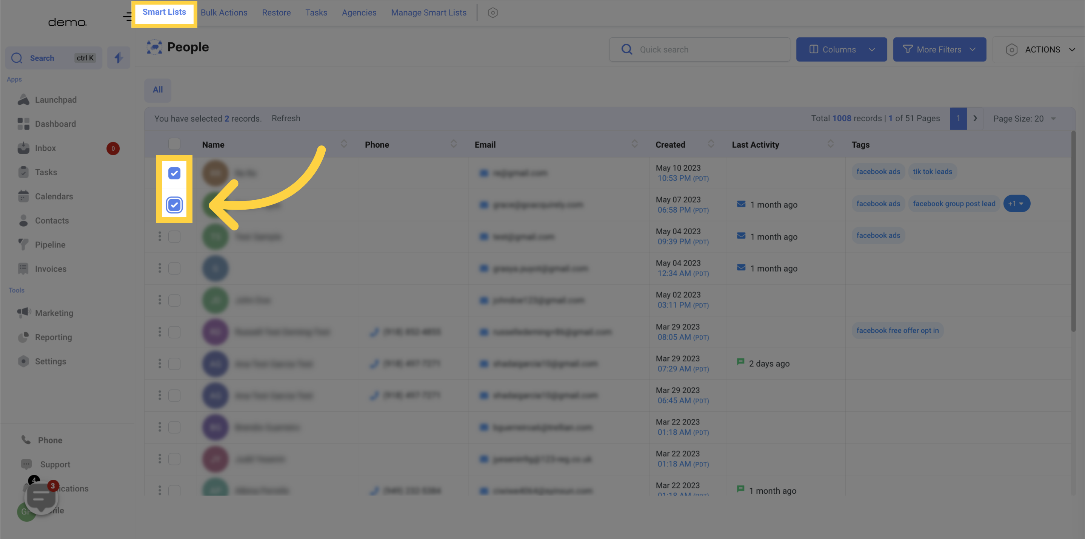Open the floating chat widget icon

[41, 498]
